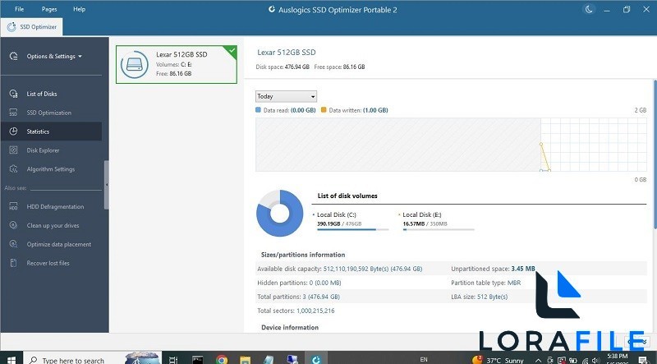The image size is (657, 364).
Task: Open the command prompt taskbar icon
Action: click(197, 359)
